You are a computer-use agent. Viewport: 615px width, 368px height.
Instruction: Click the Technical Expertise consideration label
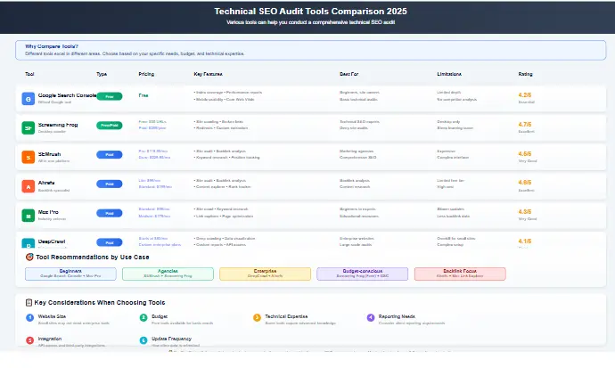click(286, 316)
